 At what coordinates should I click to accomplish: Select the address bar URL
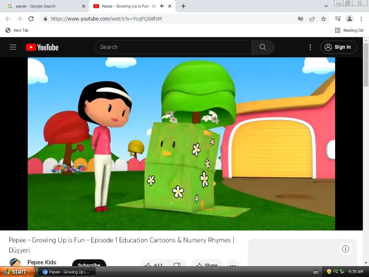(106, 19)
